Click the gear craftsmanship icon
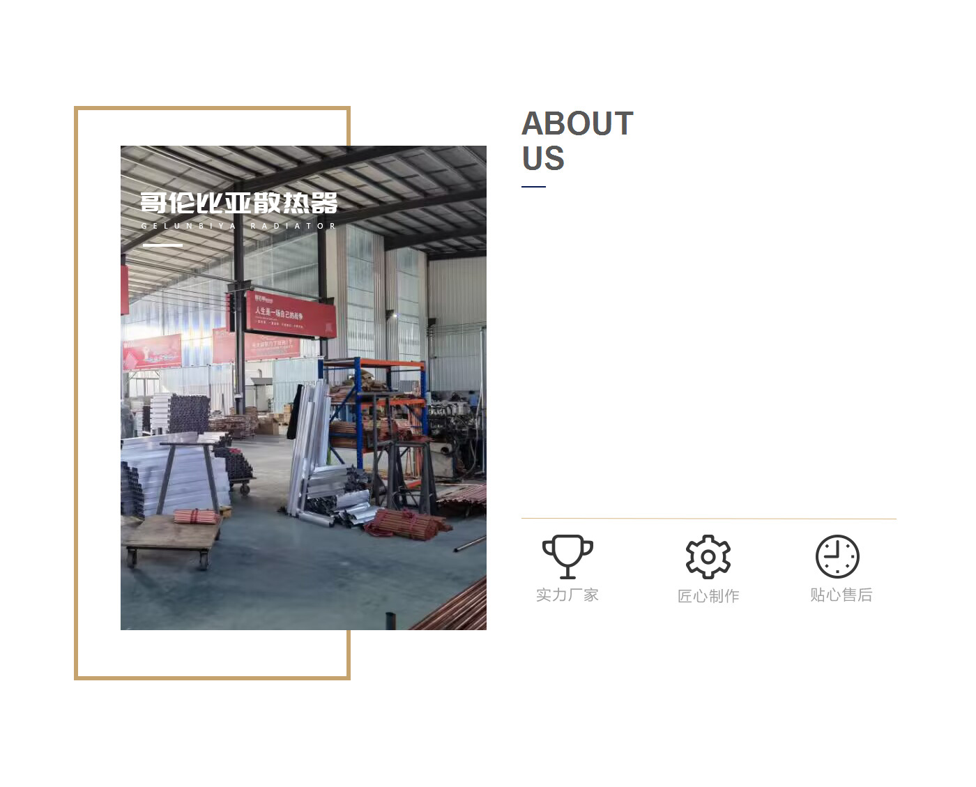Viewport: 976px width, 787px height. point(708,557)
